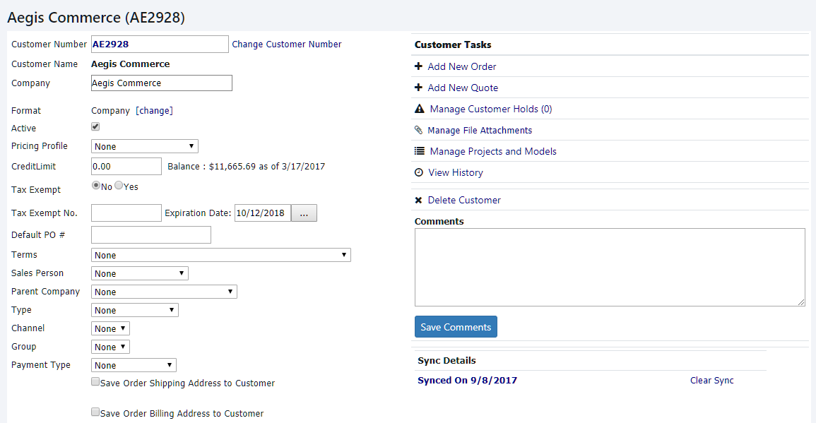Open the Pricing Profile dropdown

pyautogui.click(x=145, y=146)
